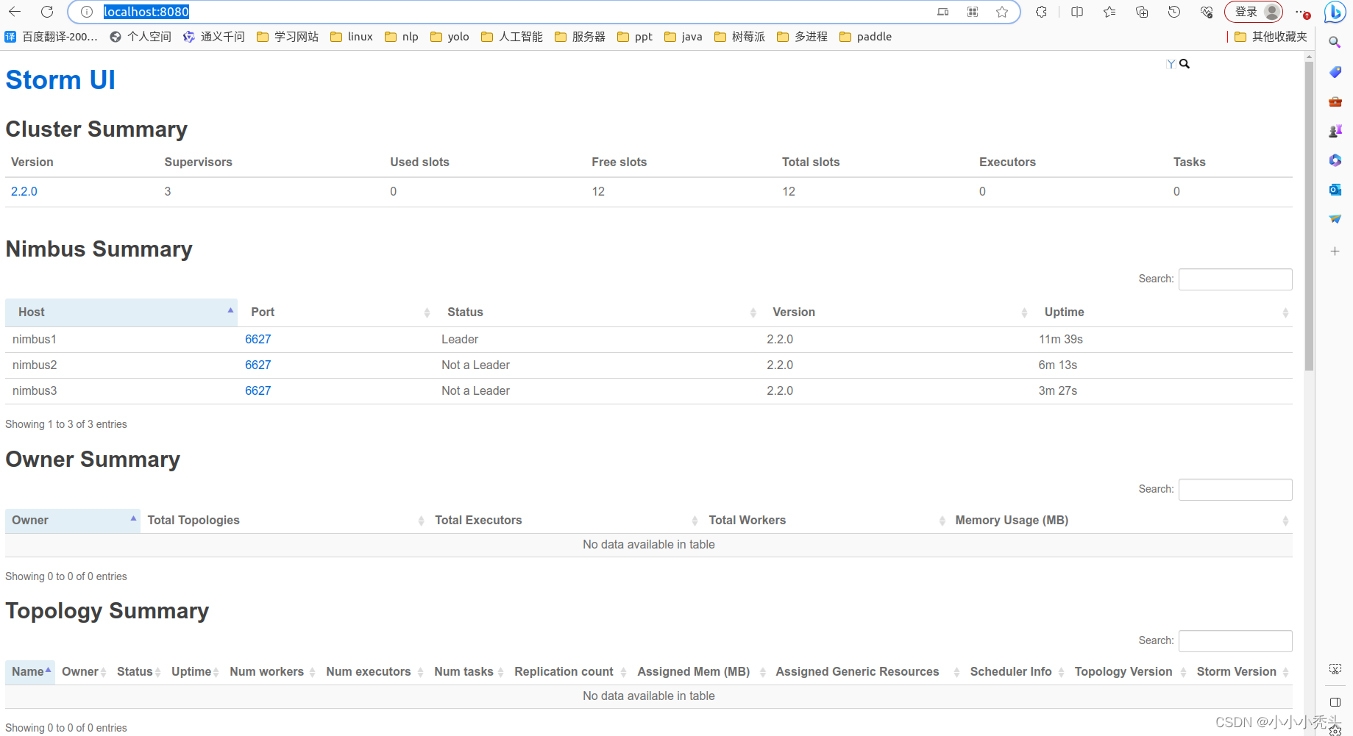1353x736 pixels.
Task: Open Drop via the paper plane sidebar icon
Action: pos(1335,218)
